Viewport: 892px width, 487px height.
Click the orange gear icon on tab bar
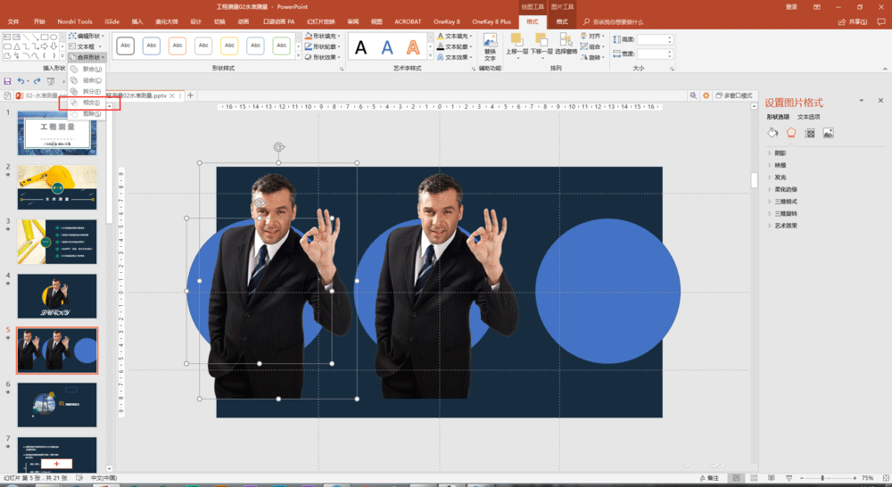tap(706, 95)
